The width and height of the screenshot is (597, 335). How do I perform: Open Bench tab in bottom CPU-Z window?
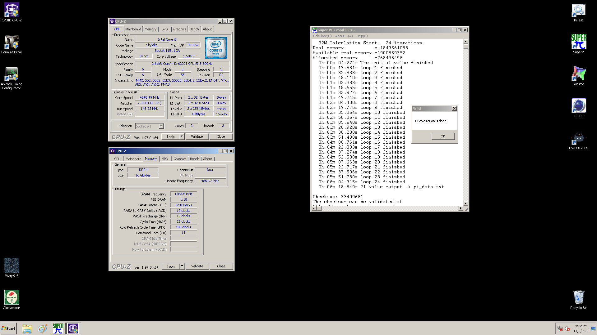(195, 159)
